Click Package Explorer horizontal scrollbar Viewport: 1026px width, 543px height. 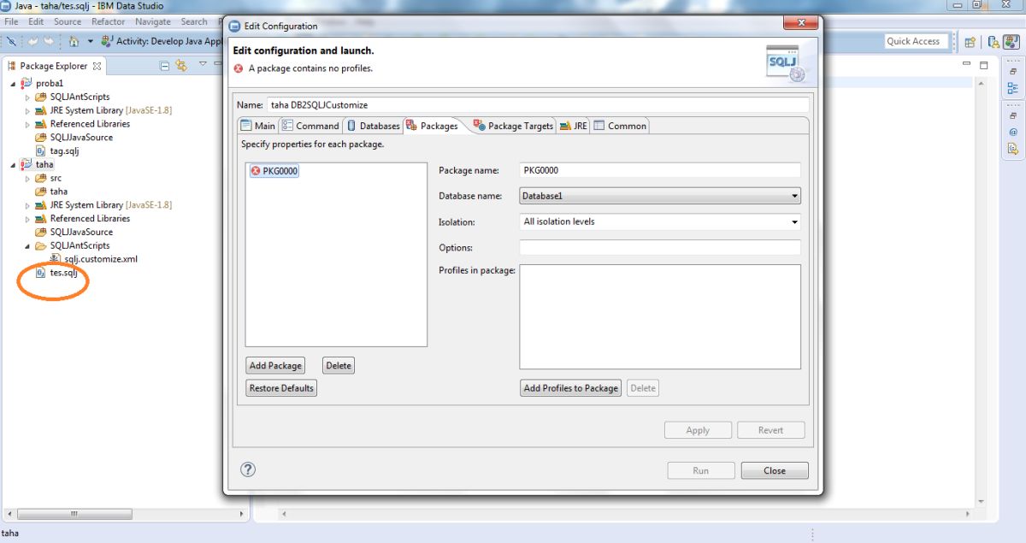[73, 514]
